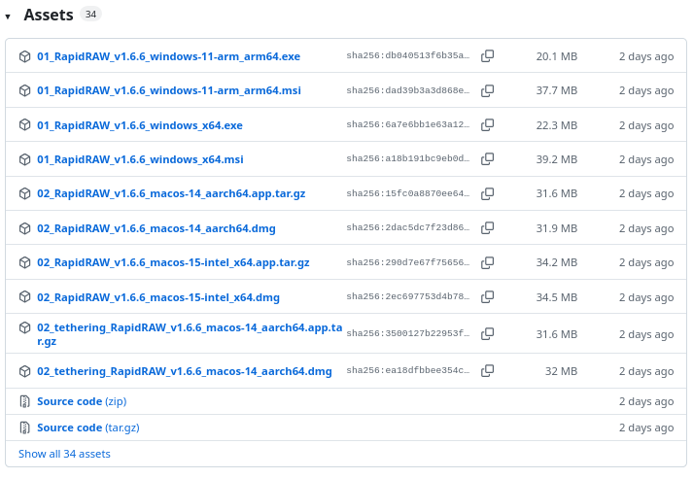The height and width of the screenshot is (479, 693).
Task: Click '2 days ago' in Source code (zip) row
Action: (646, 401)
